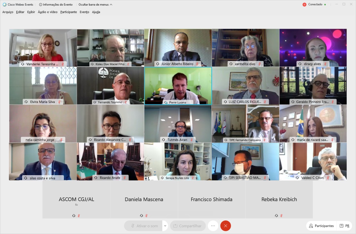
Task: Open the Participante menu
Action: (68, 12)
